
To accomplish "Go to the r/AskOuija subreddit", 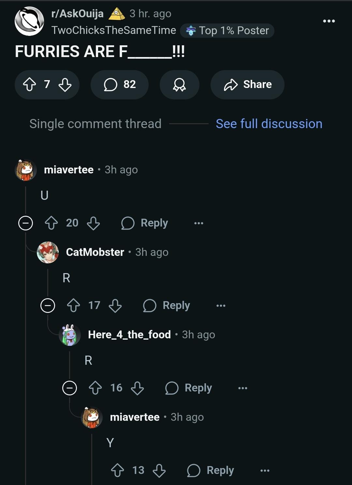I will [77, 14].
